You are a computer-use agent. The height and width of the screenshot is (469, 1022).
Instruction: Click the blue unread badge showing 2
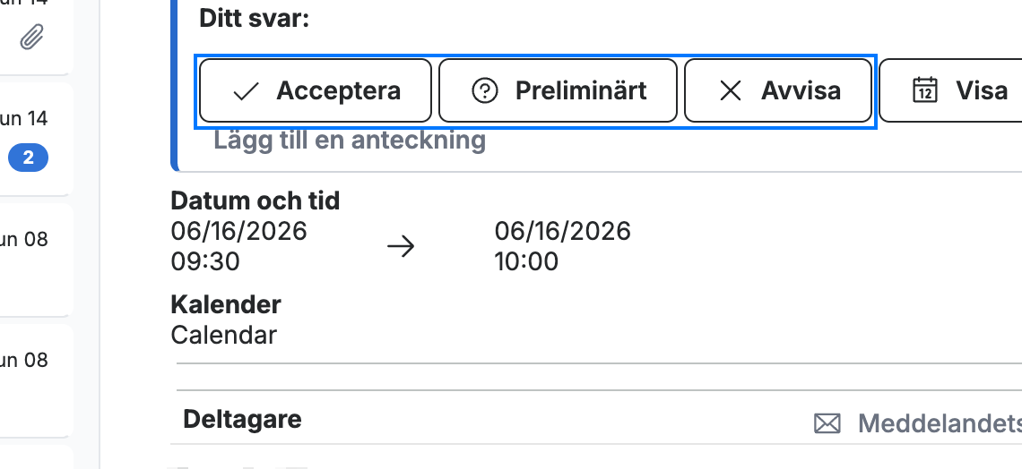(x=28, y=158)
